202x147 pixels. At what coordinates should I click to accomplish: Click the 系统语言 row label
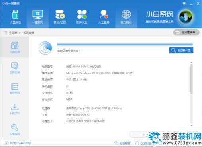pos(47,80)
